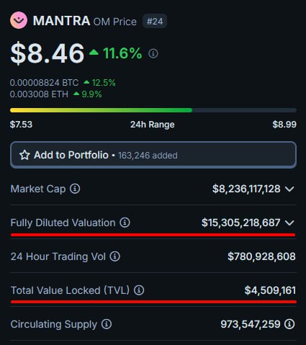Screen dimensions: 306x345
Task: Open the price change info icon
Action: point(153,53)
